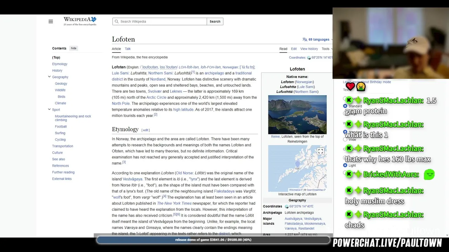449x252 pixels.
Task: Jump to History in contents sidebar
Action: click(57, 70)
